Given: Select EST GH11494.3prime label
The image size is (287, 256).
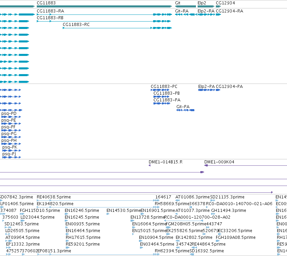Looking at the screenshot, I should [229, 211].
